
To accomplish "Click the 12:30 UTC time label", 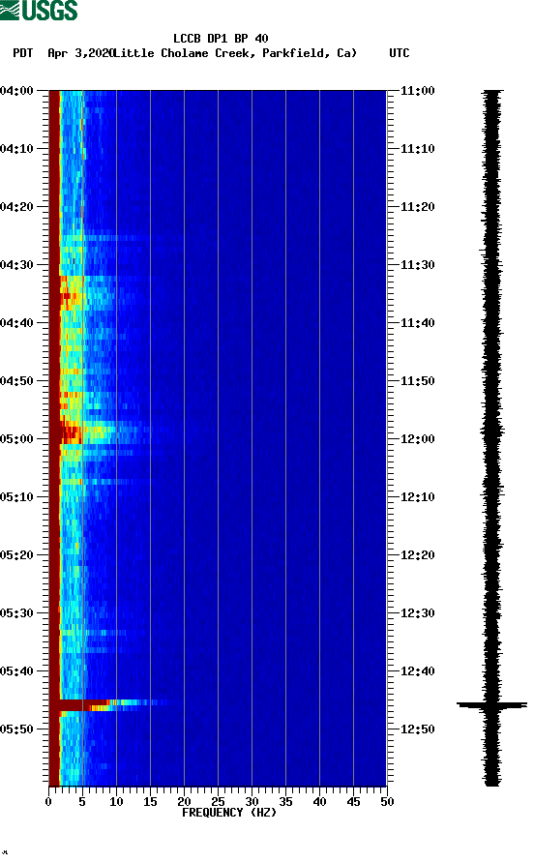I will pos(417,613).
